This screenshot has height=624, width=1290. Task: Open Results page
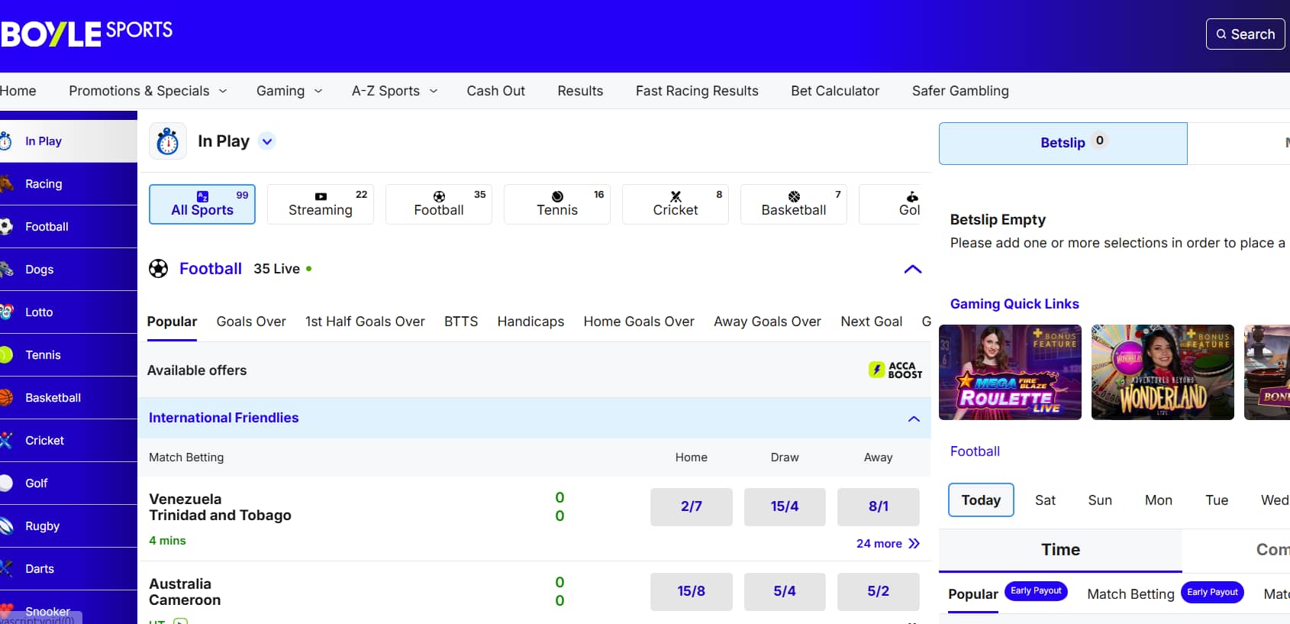coord(580,91)
